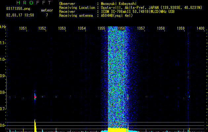Click time marker 1357
This screenshot has height=132, width=208.
pyautogui.click(x=141, y=28)
